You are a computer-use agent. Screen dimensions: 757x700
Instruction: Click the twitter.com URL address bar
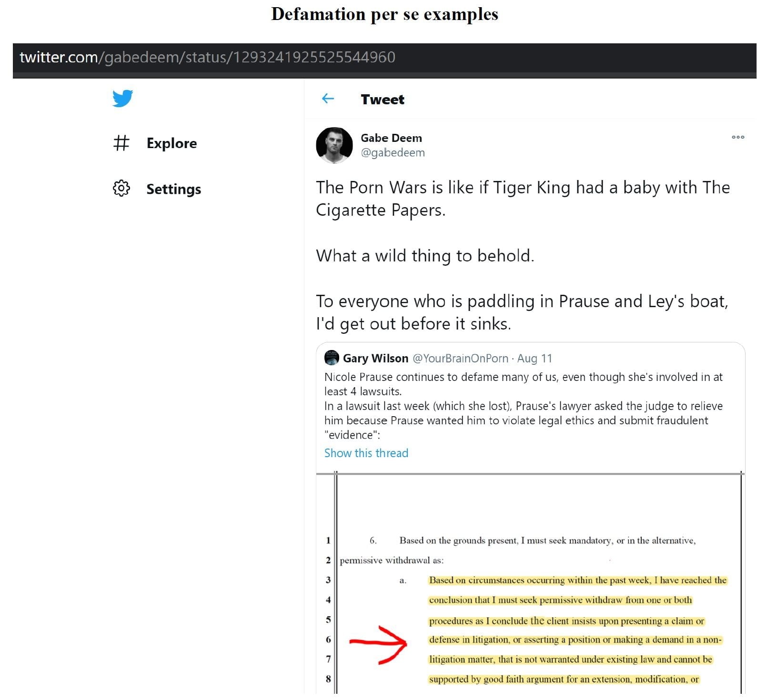[x=384, y=58]
